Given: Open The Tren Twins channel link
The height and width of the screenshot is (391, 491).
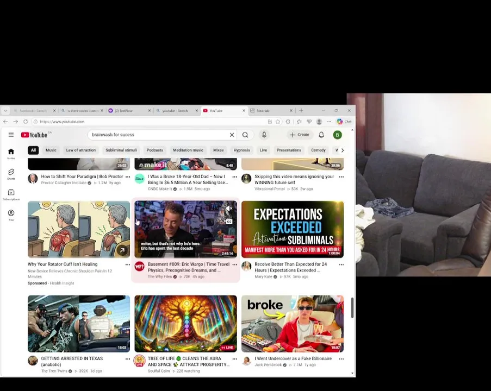Looking at the screenshot, I should (54, 371).
